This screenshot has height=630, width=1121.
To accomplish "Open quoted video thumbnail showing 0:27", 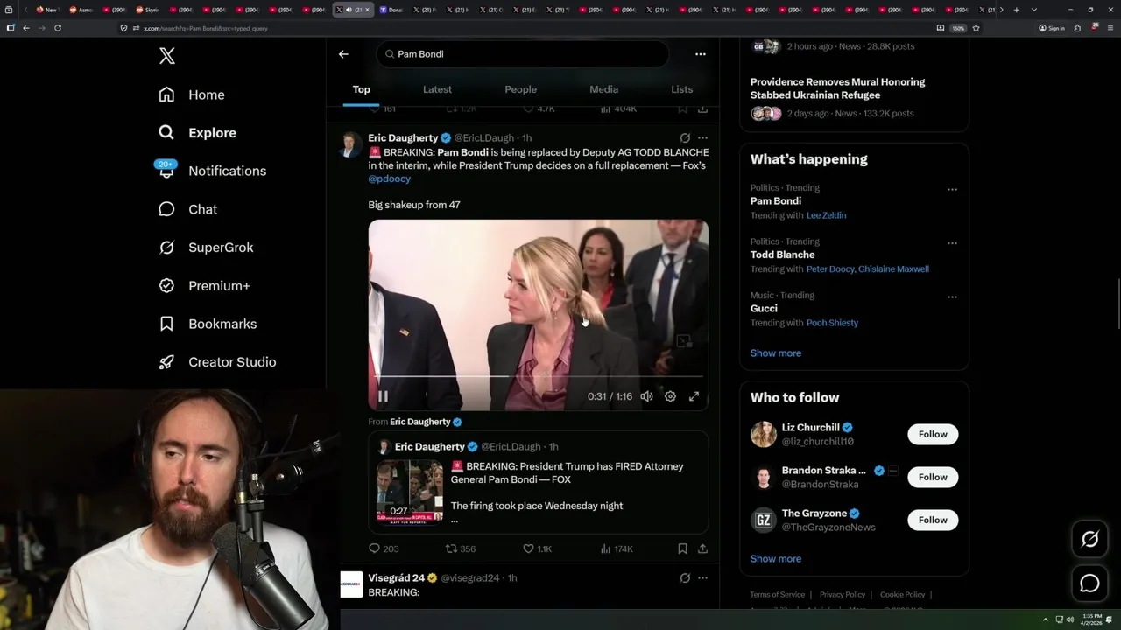I will tap(410, 492).
